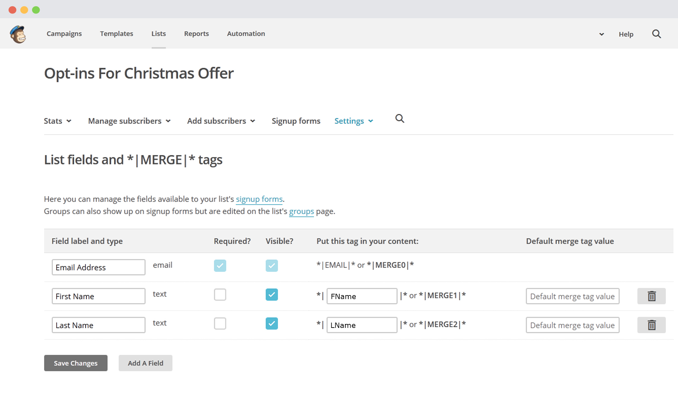Toggle Required checkbox for Email Address

220,266
